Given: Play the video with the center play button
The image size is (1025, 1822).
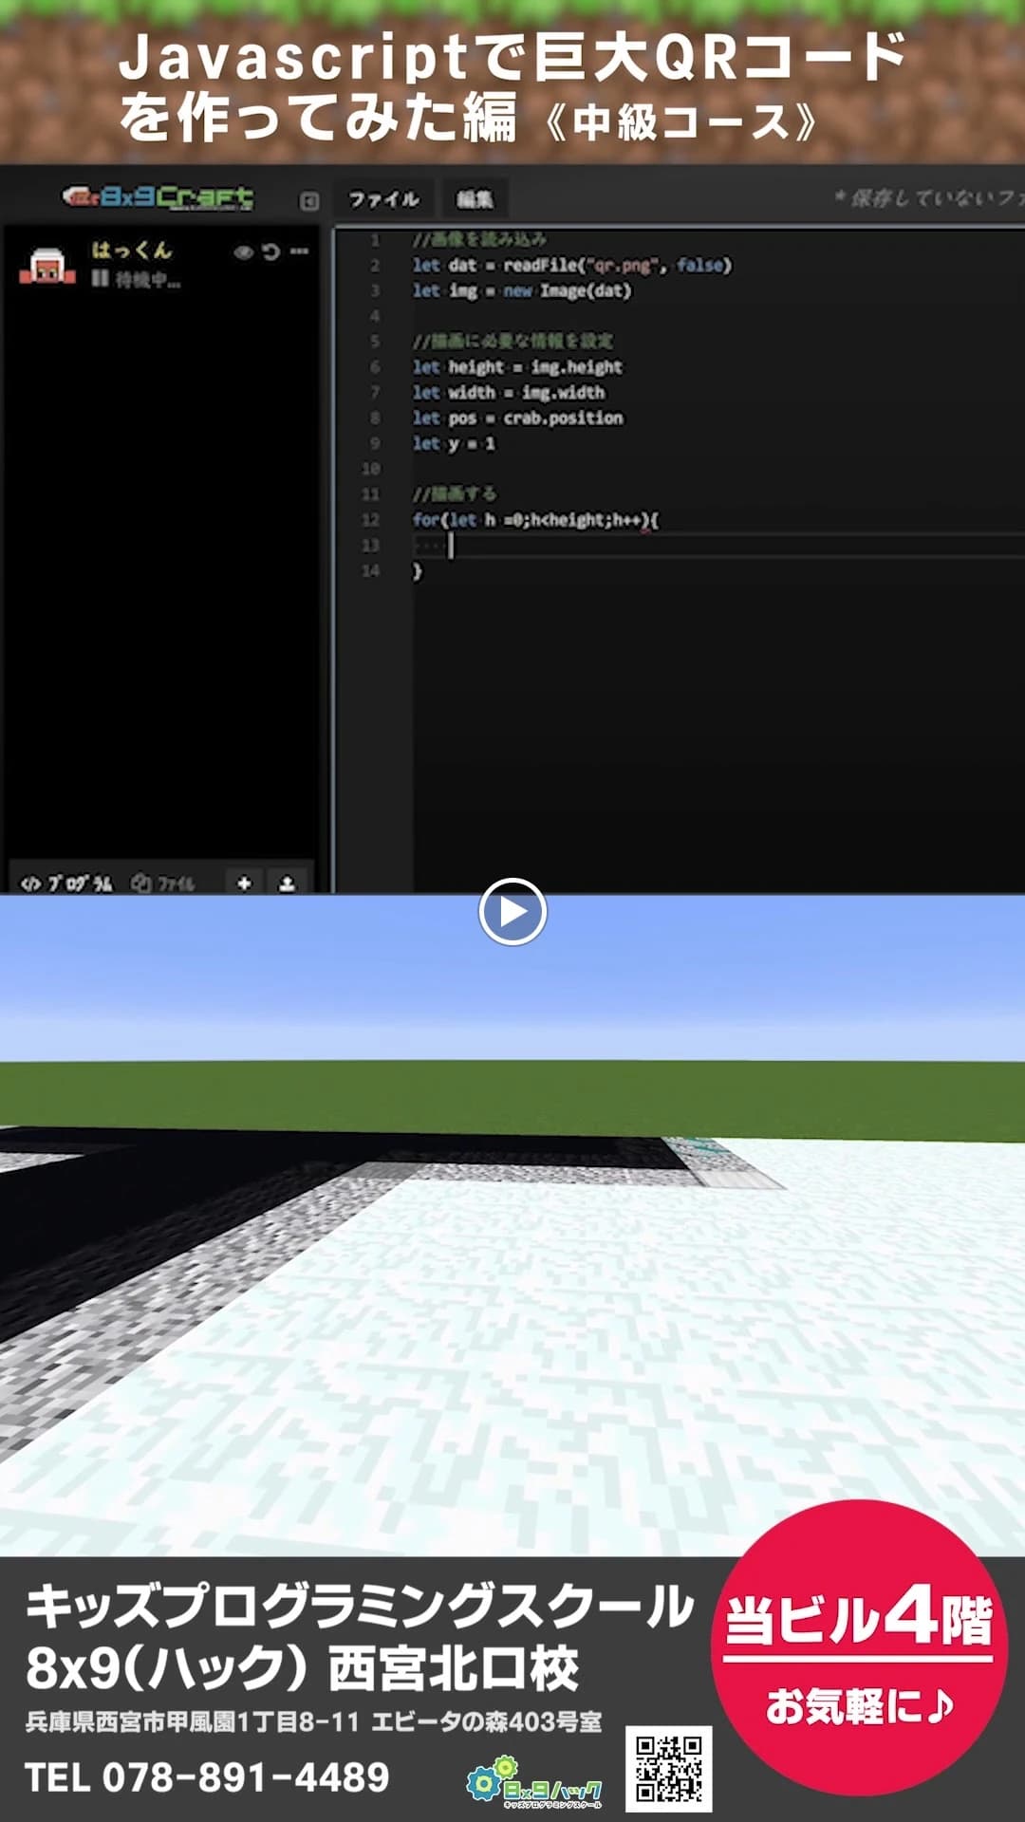Looking at the screenshot, I should 512,912.
